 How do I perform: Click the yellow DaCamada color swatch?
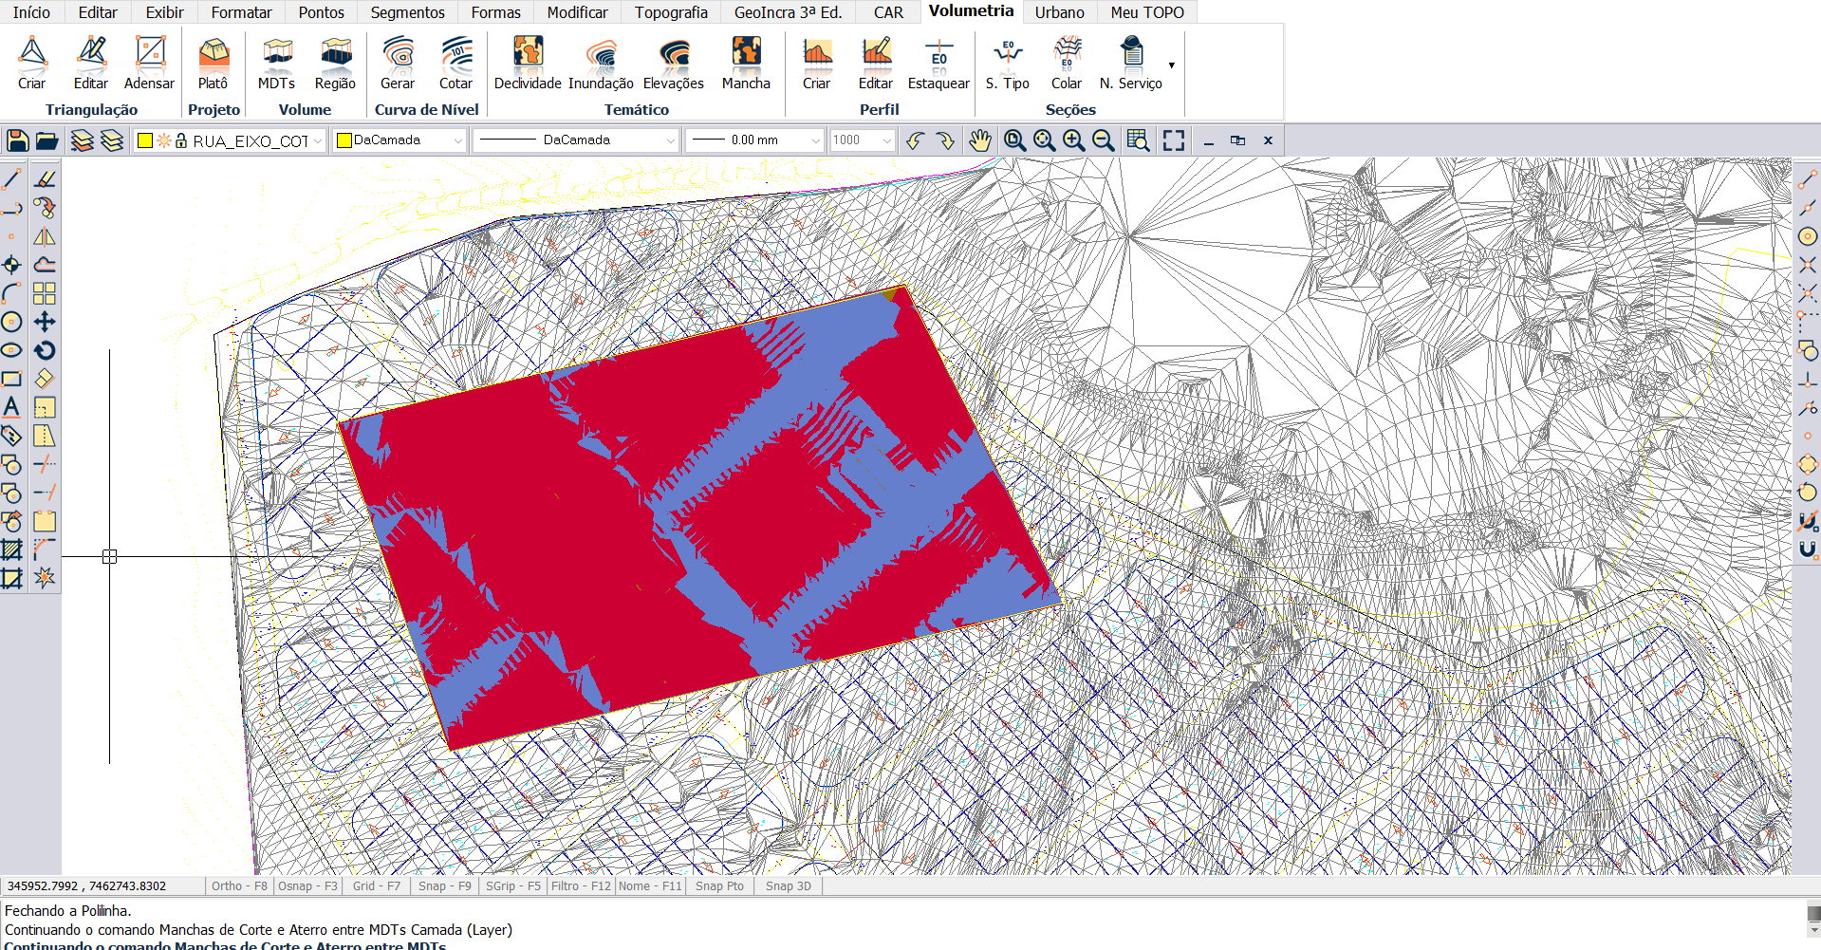pyautogui.click(x=345, y=140)
